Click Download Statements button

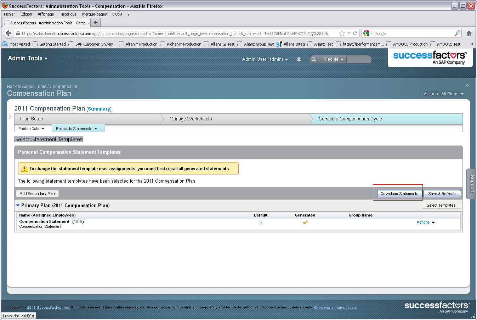(399, 194)
